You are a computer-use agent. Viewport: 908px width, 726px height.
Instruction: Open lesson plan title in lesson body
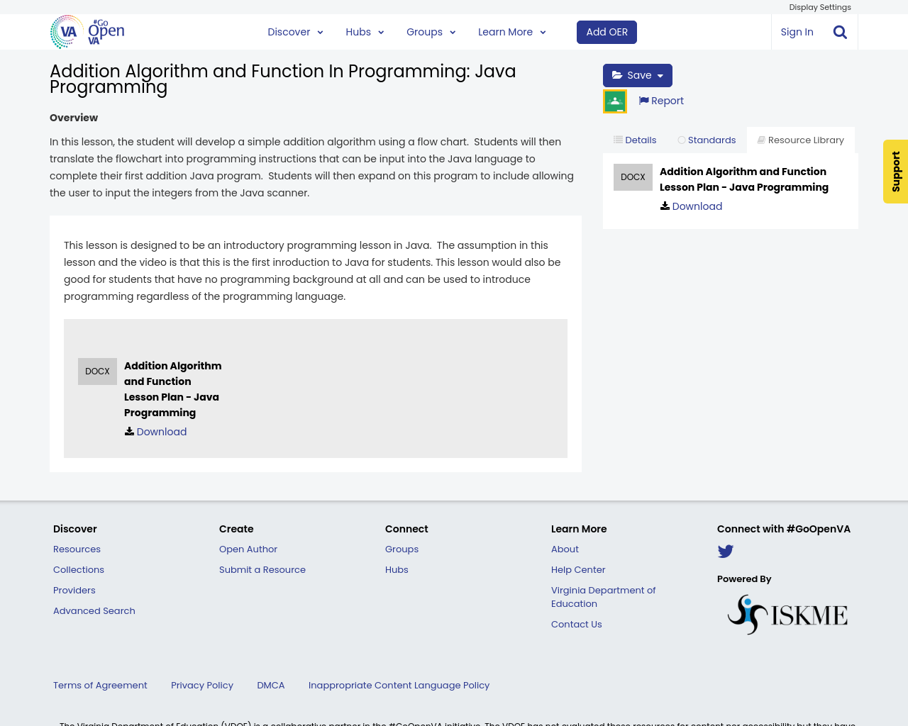pyautogui.click(x=172, y=389)
